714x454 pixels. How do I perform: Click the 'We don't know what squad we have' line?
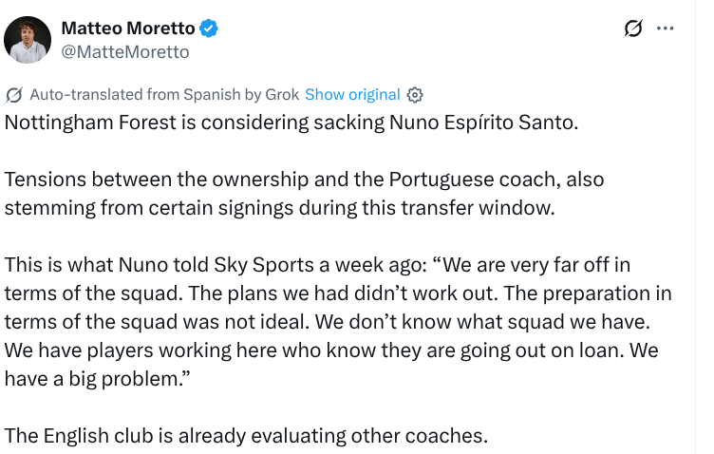click(x=328, y=322)
